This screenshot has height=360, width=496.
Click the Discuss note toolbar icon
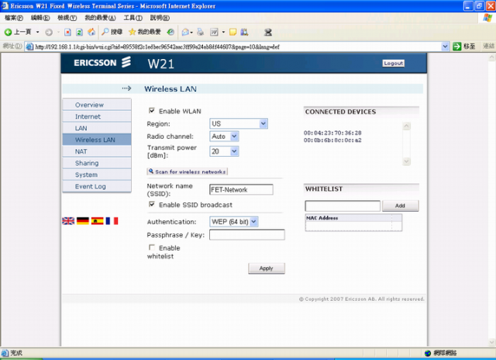232,32
